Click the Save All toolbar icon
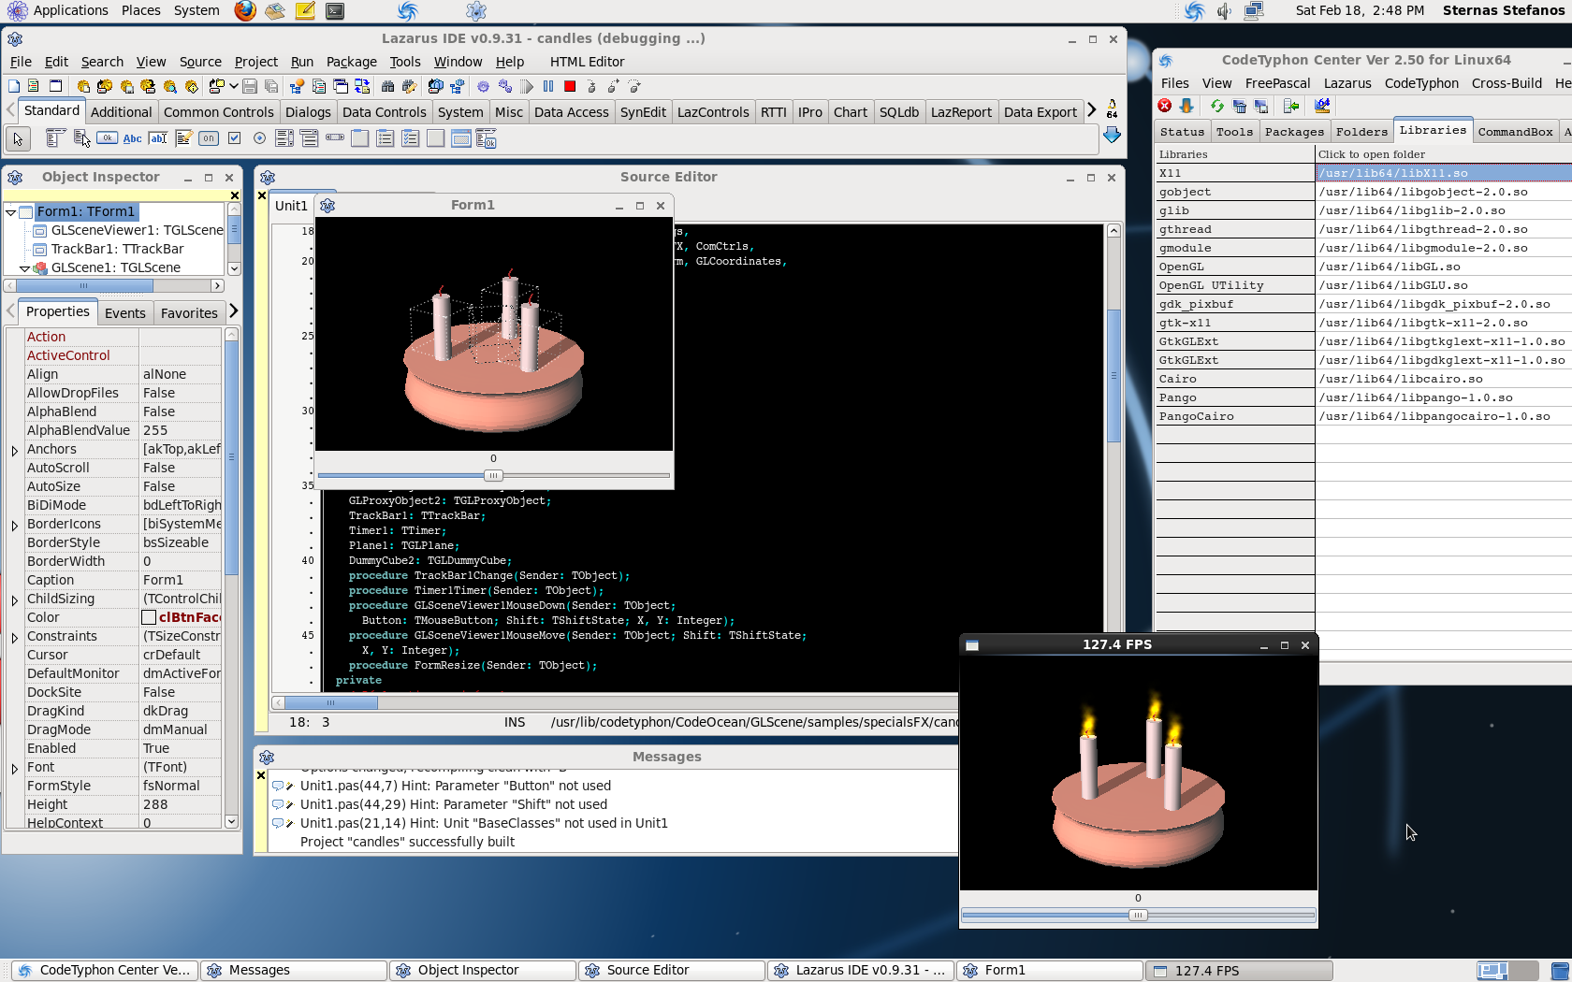This screenshot has width=1572, height=982. point(271,86)
